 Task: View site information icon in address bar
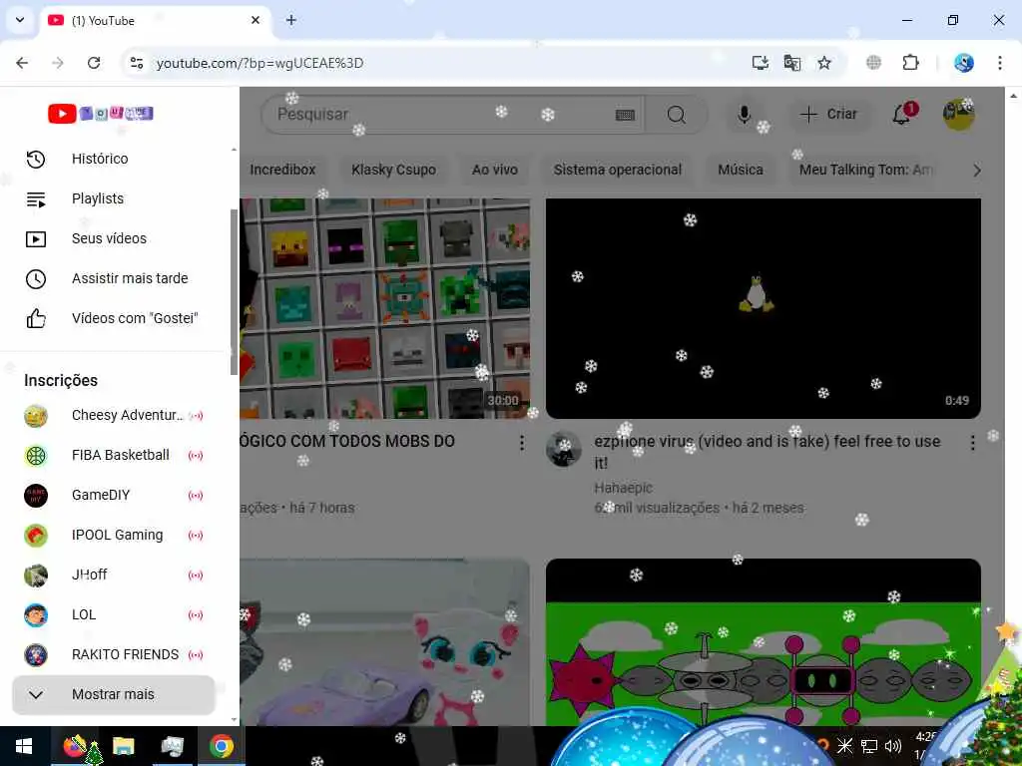pos(137,63)
